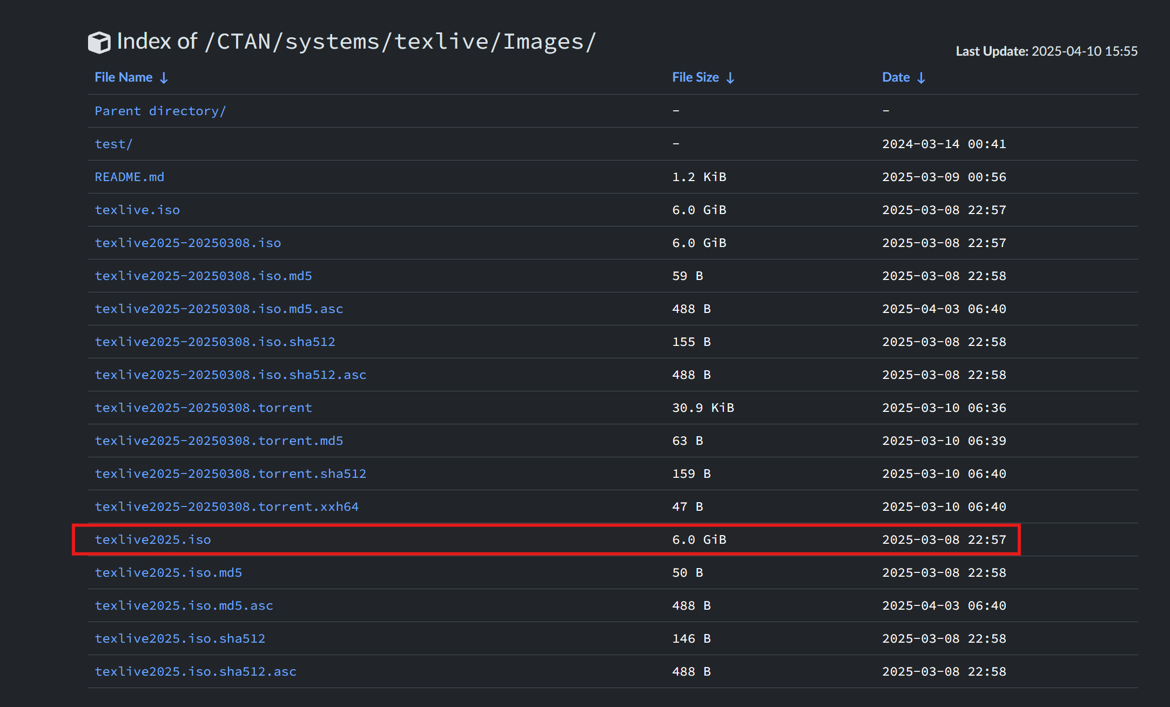Click the File Size sort arrow icon
This screenshot has width=1170, height=707.
pyautogui.click(x=730, y=78)
